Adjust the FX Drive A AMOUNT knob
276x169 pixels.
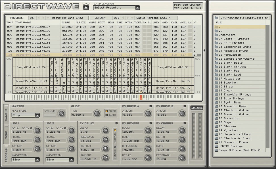148,113
